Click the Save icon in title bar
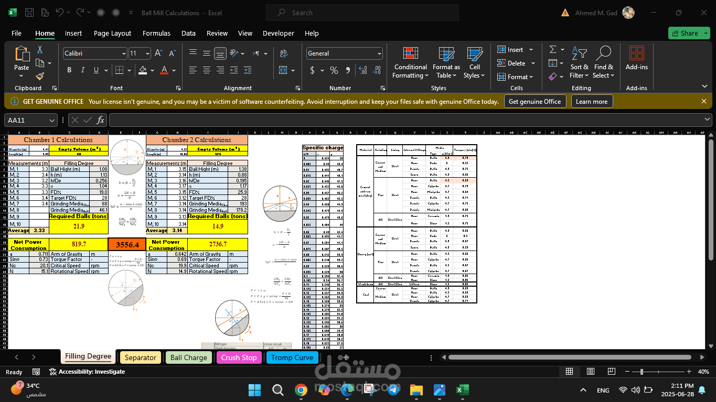The height and width of the screenshot is (402, 716). [30, 13]
